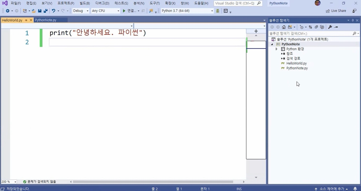Screen dimensions: 361x191
Task: Collapse the PythonNote project node arrow
Action: coord(272,44)
